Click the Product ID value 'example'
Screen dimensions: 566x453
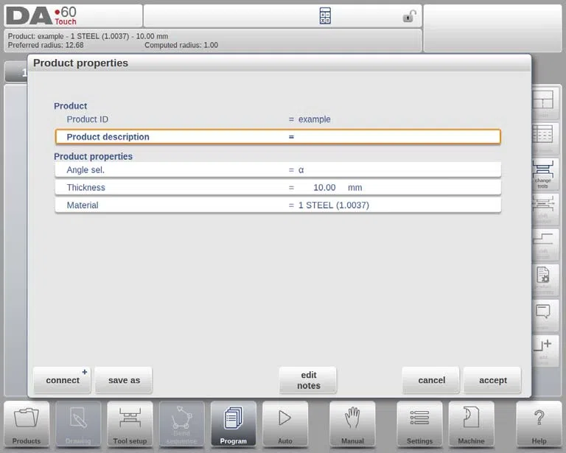click(x=315, y=119)
